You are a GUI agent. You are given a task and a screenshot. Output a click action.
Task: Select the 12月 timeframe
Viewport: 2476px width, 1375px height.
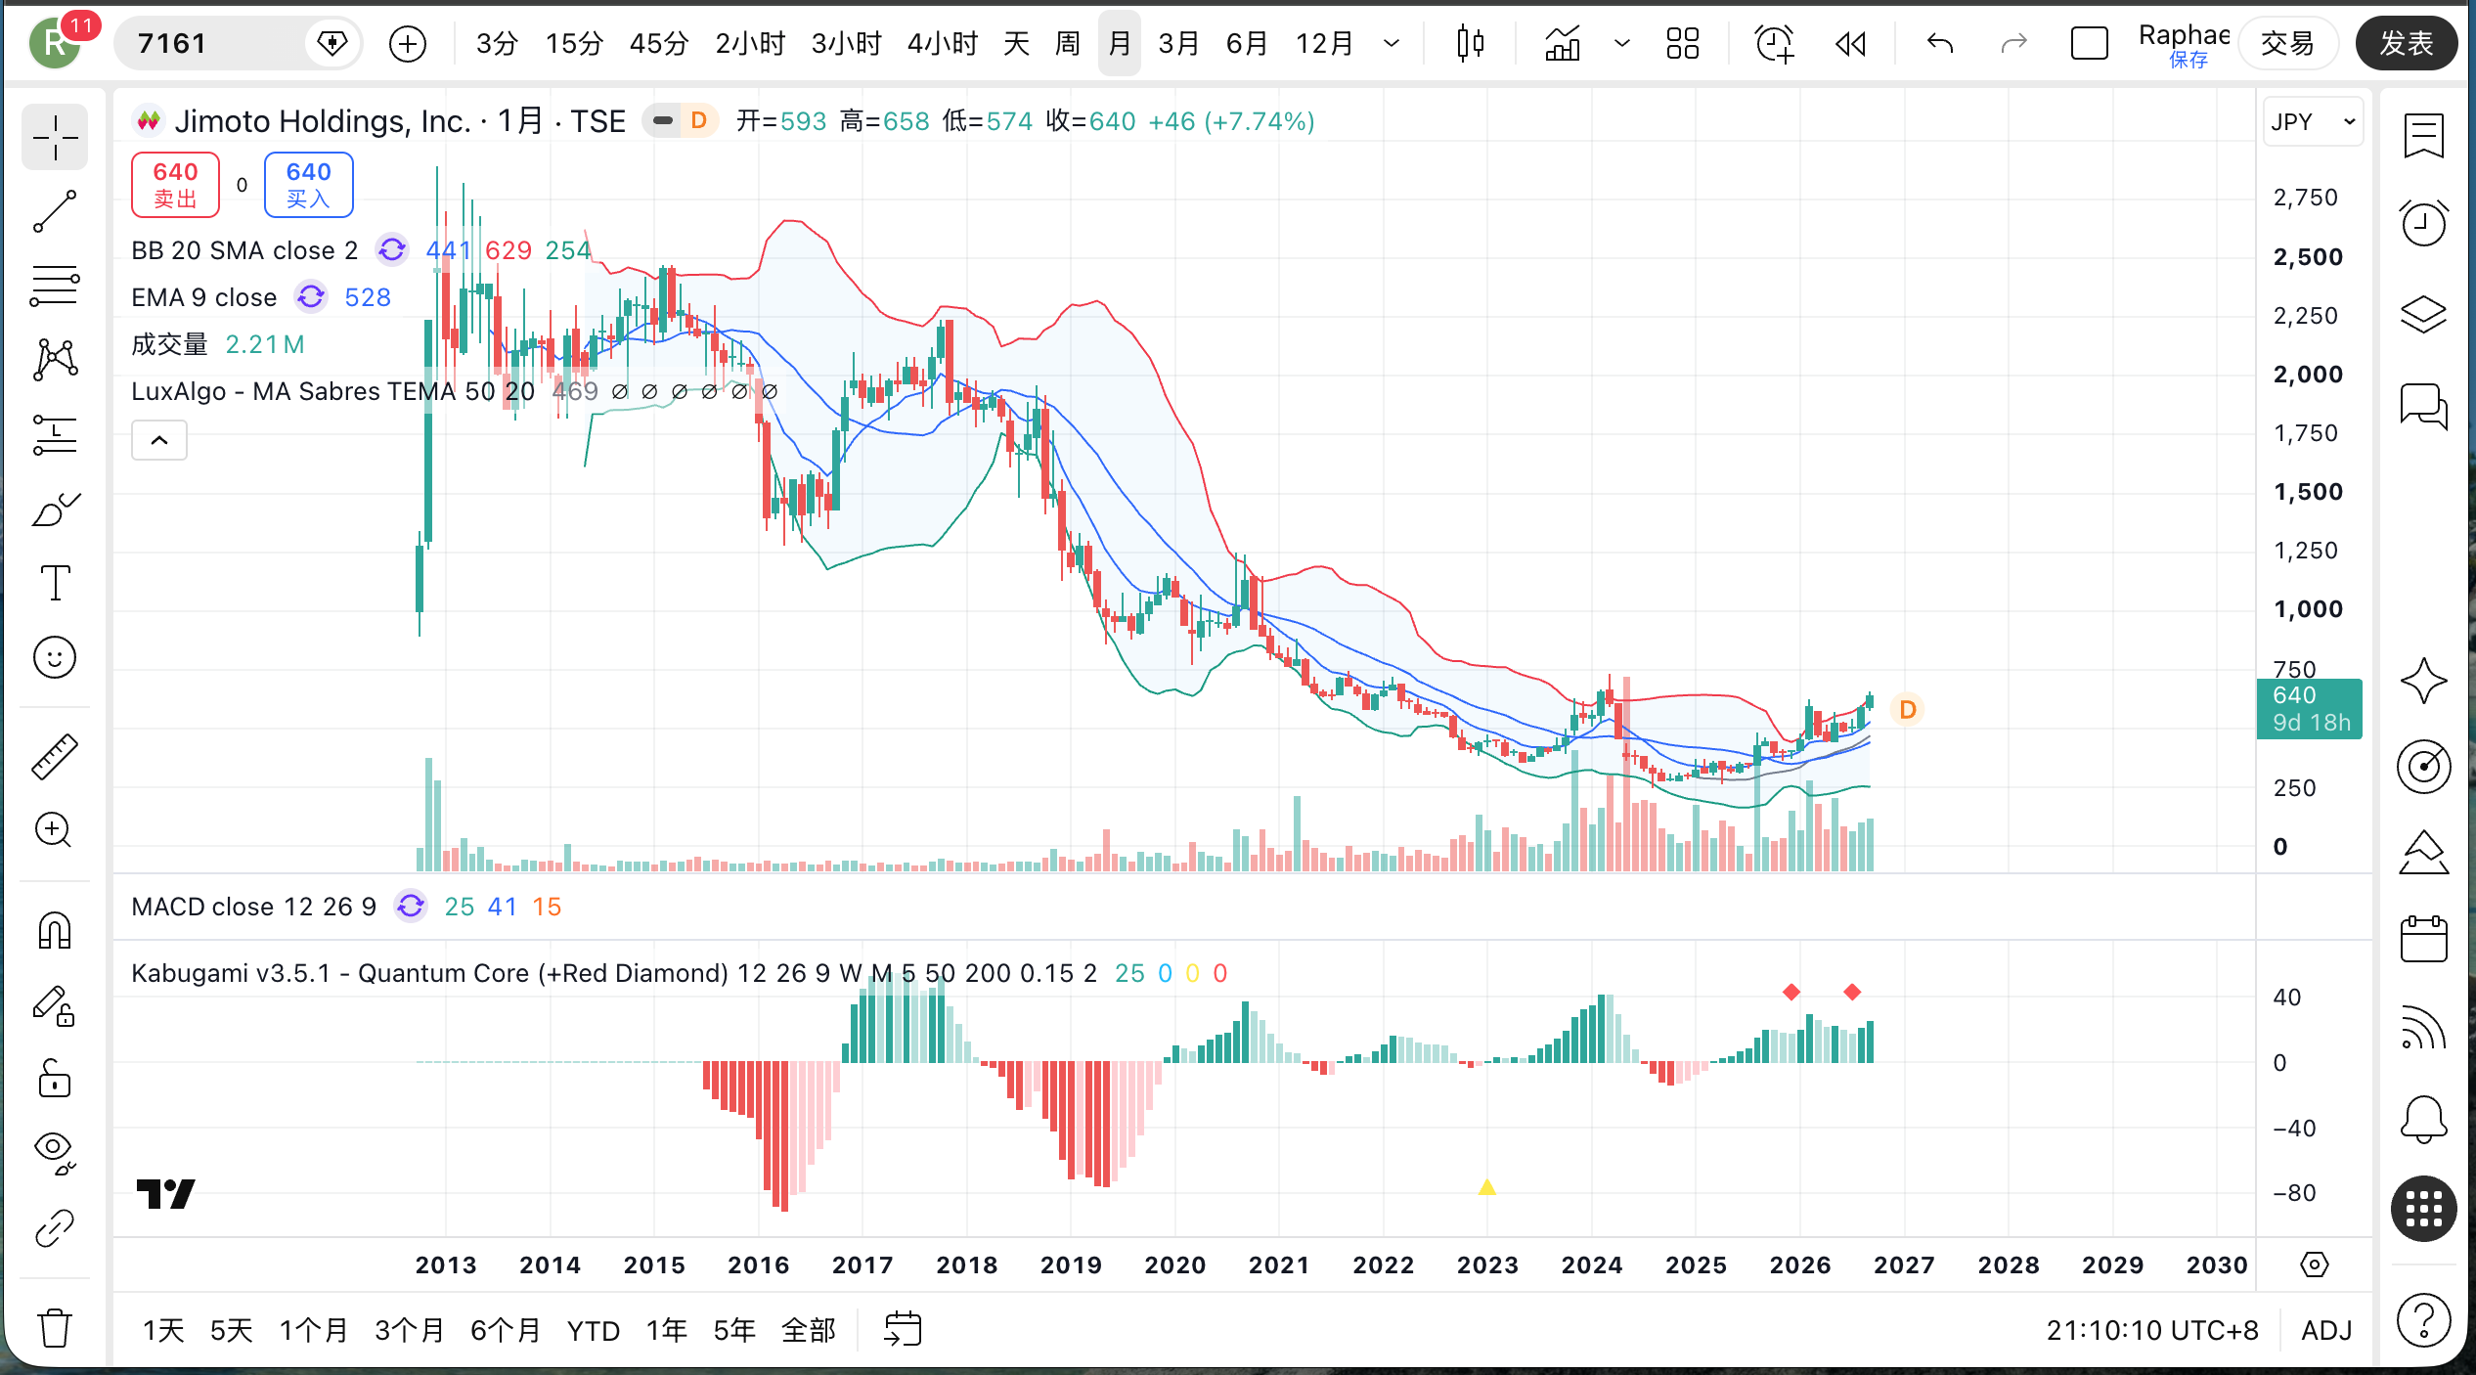pos(1325,44)
